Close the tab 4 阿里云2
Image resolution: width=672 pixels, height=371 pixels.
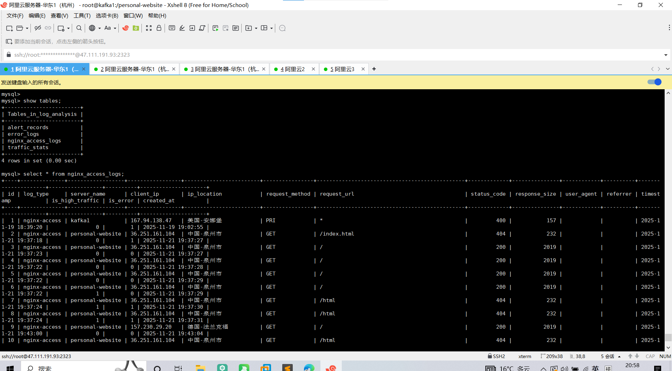[x=313, y=69]
